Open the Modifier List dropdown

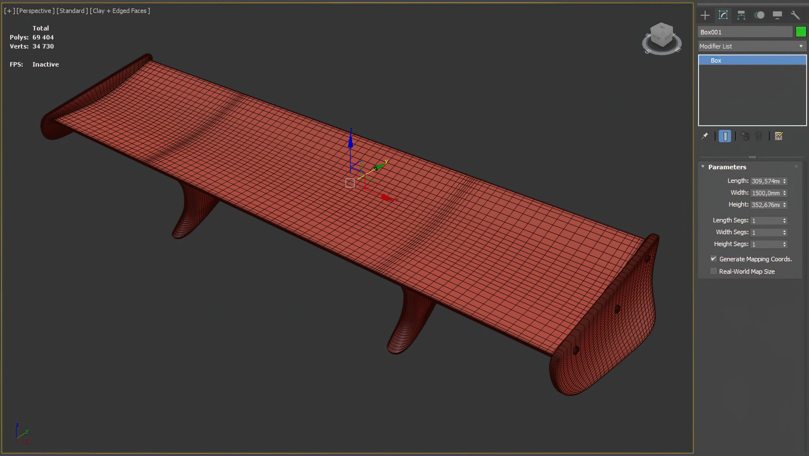point(752,46)
